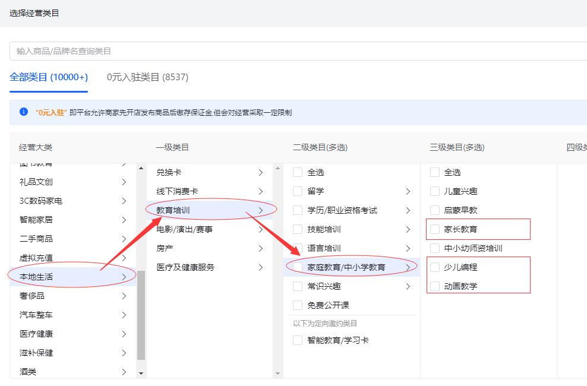Expand the 3C数码家电 category arrow

tap(124, 201)
